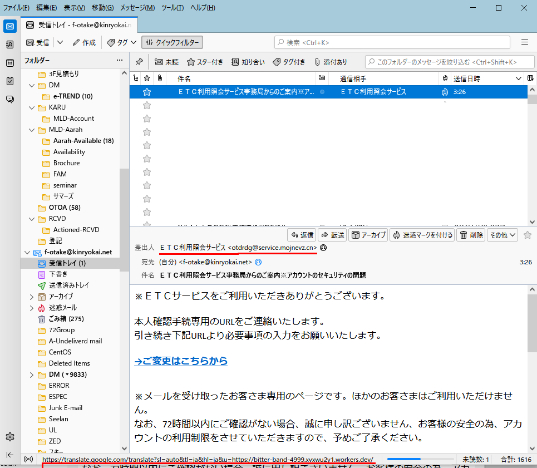Sort by attachment column header icon
The image size is (537, 468).
160,78
